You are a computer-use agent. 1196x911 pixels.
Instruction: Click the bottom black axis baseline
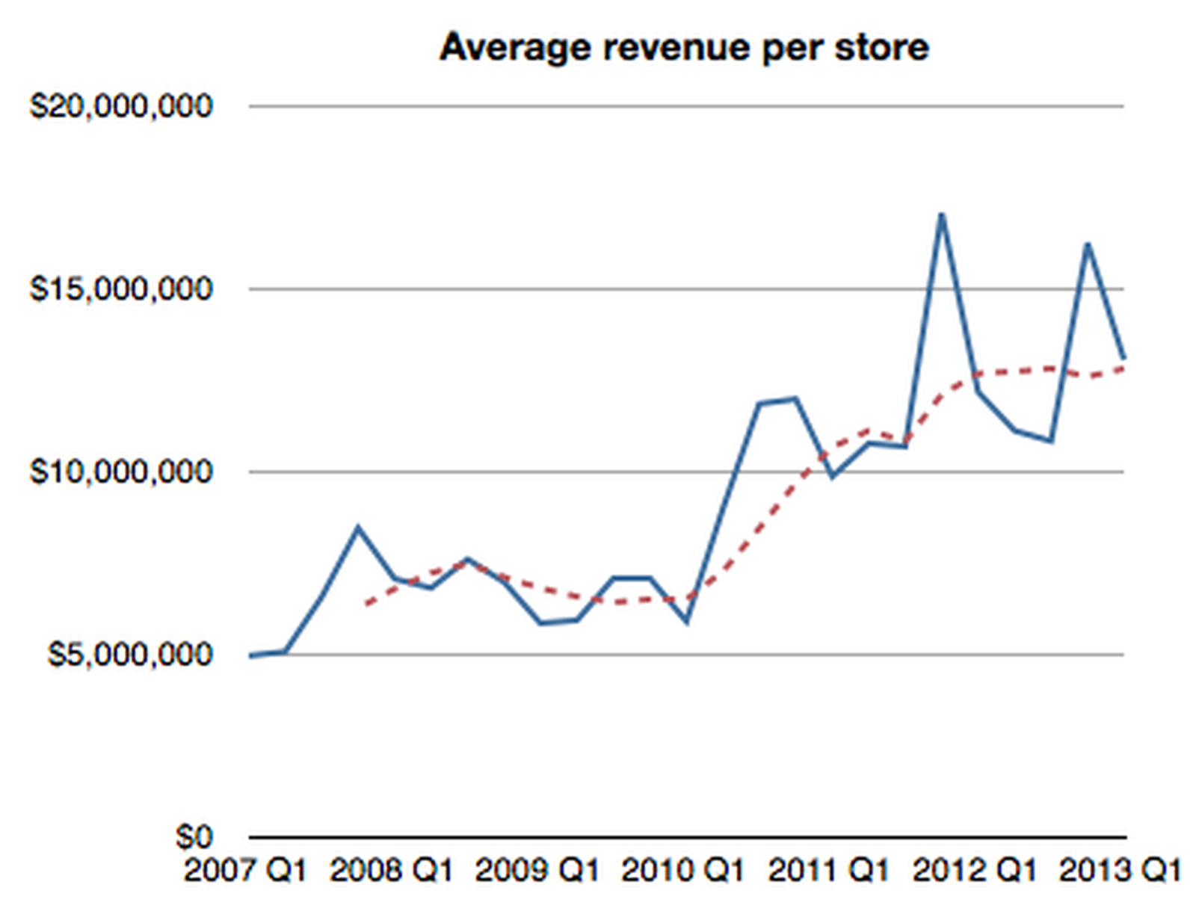673,834
